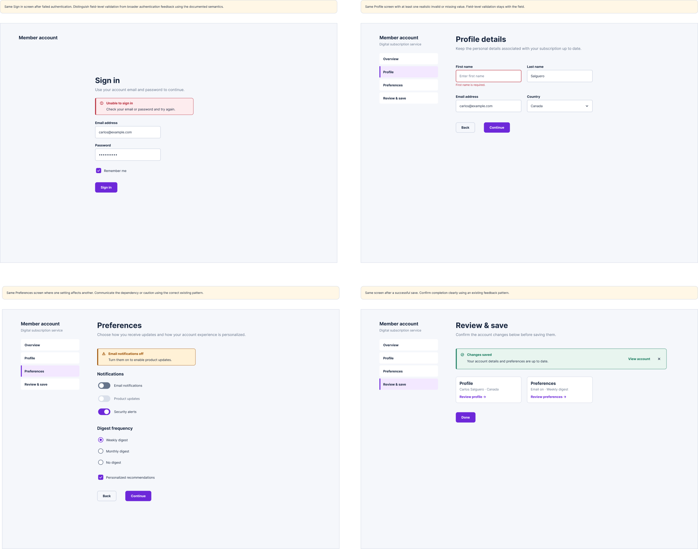Click the error icon in Unable to sign in alert
698x549 pixels.
coord(102,103)
